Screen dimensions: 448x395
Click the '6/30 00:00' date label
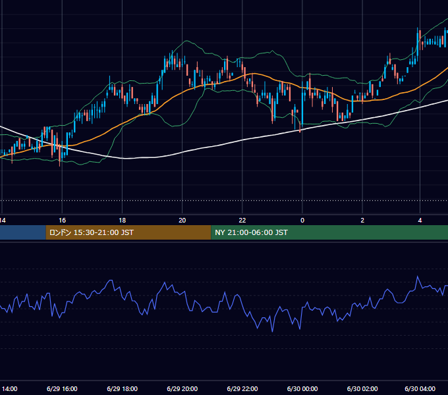tap(302, 388)
